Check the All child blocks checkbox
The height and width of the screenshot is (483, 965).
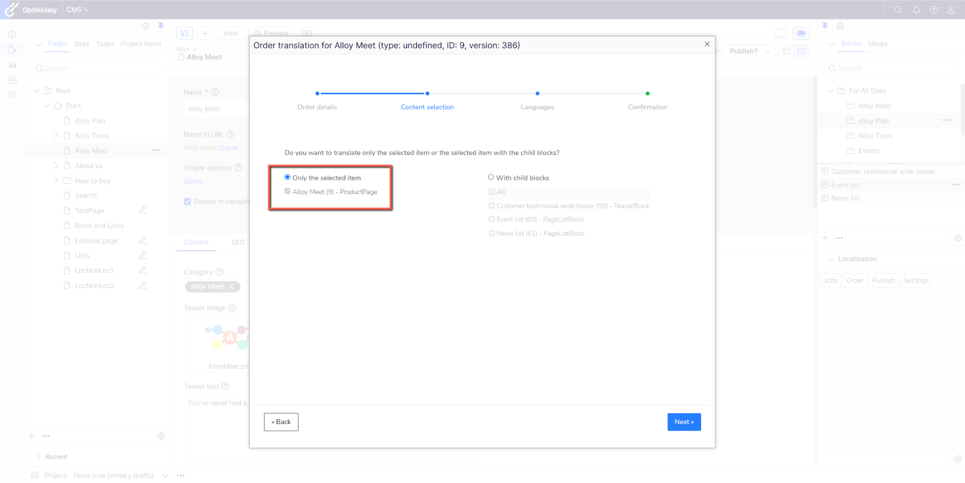[x=491, y=192]
